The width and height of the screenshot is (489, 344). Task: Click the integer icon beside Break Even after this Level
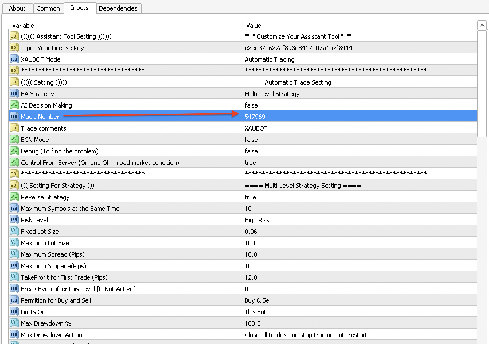[14, 289]
